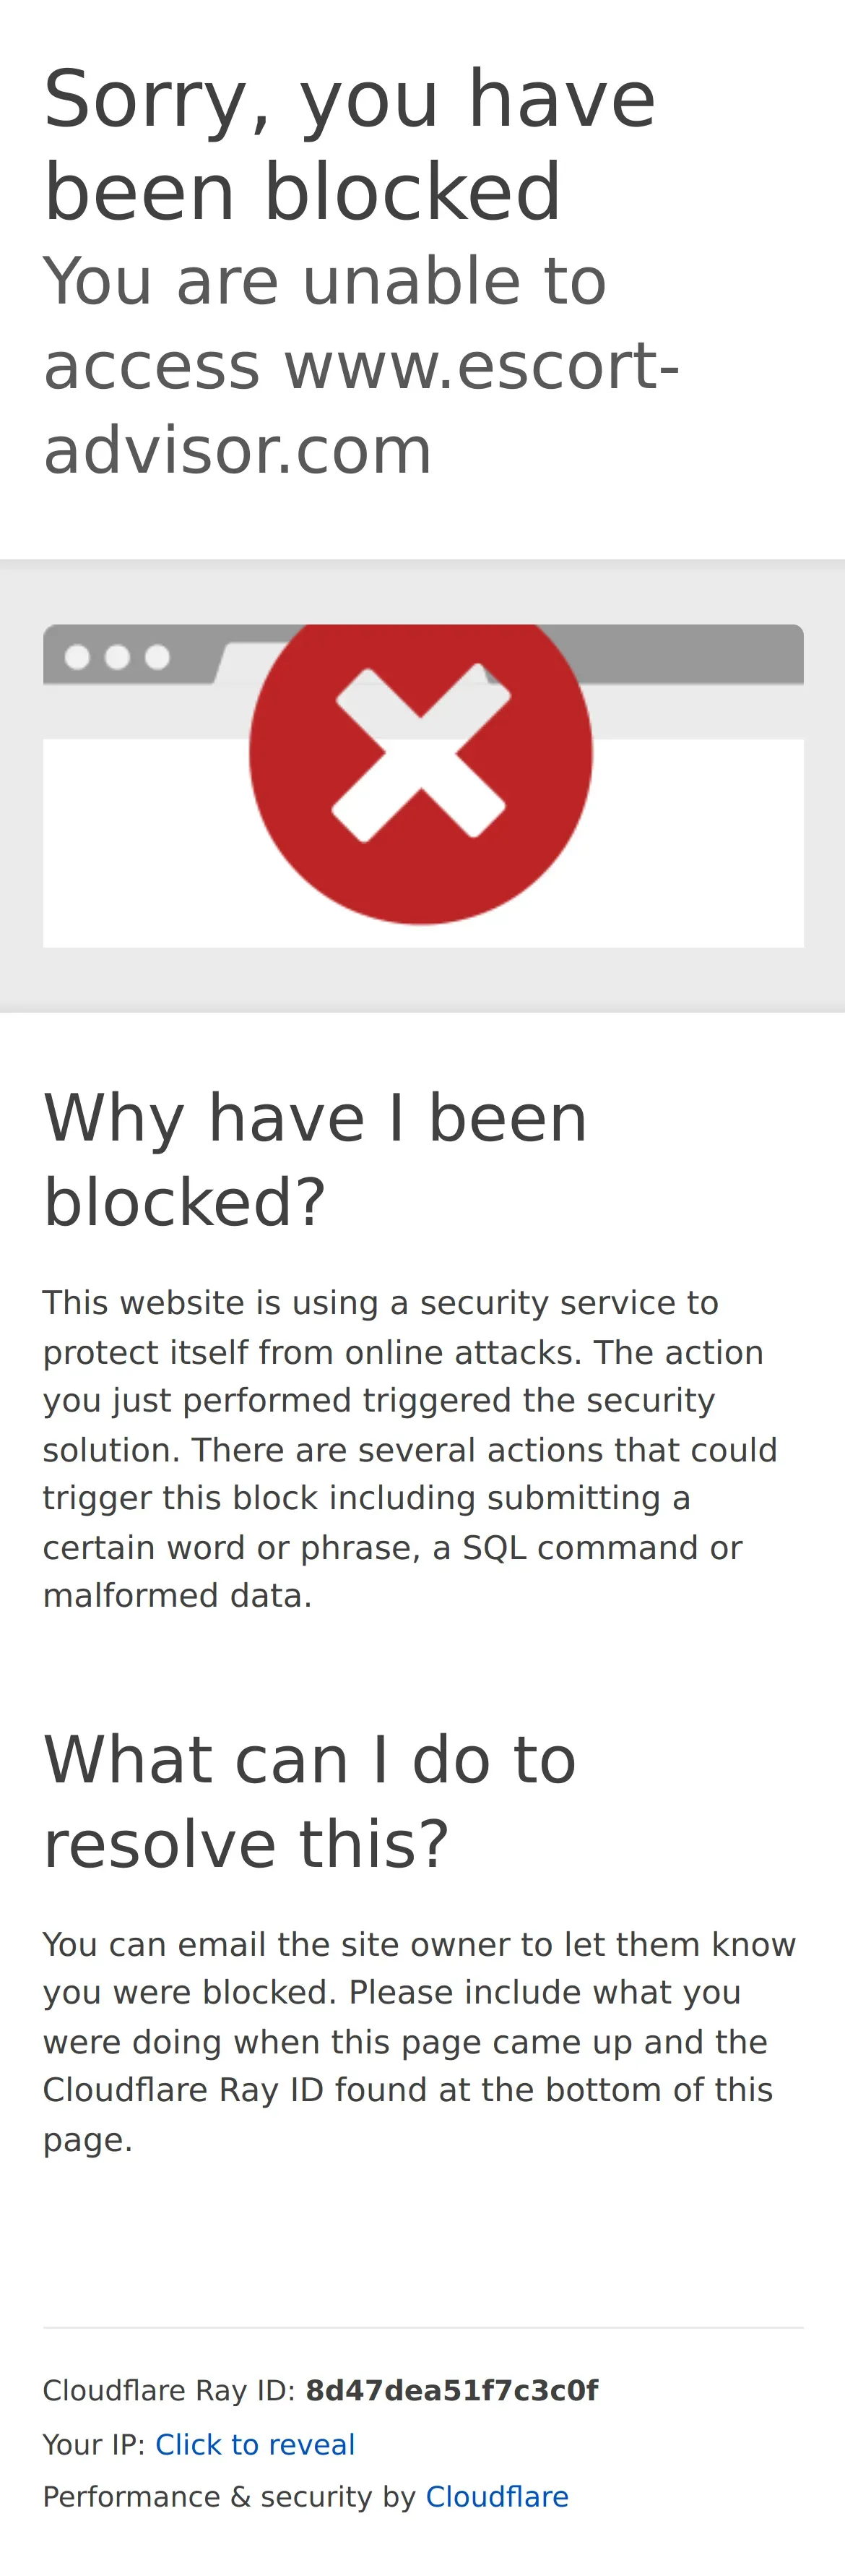Click the email site owner paragraph
Image resolution: width=845 pixels, height=2576 pixels.
[420, 2042]
